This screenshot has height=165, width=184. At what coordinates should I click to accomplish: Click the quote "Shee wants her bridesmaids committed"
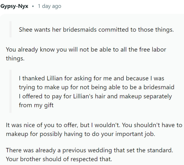tap(96, 29)
